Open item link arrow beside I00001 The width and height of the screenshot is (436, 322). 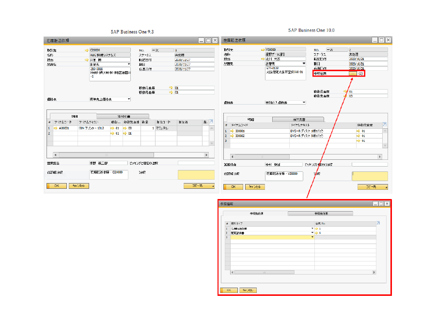pos(232,131)
